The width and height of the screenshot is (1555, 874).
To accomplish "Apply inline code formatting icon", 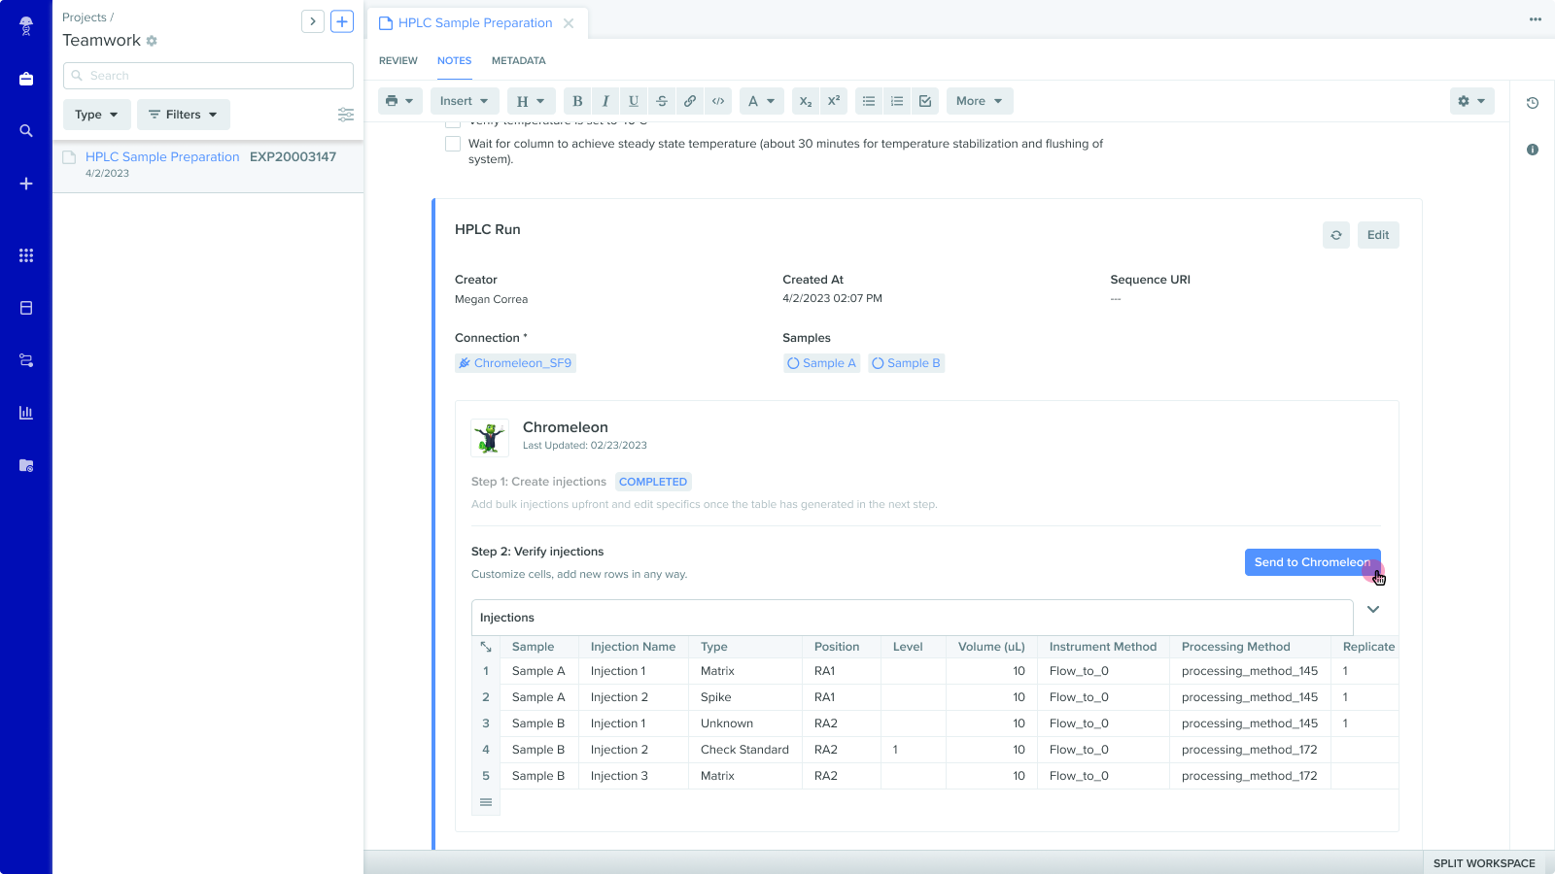I will click(x=718, y=101).
